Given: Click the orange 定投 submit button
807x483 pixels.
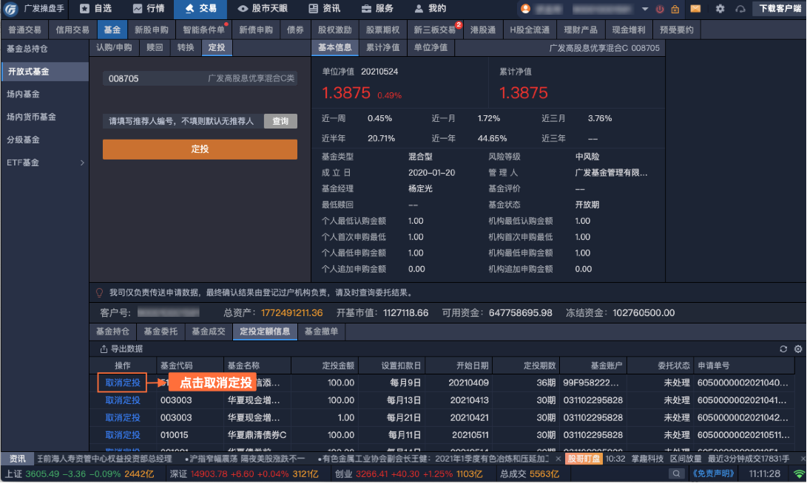Looking at the screenshot, I should coord(200,149).
